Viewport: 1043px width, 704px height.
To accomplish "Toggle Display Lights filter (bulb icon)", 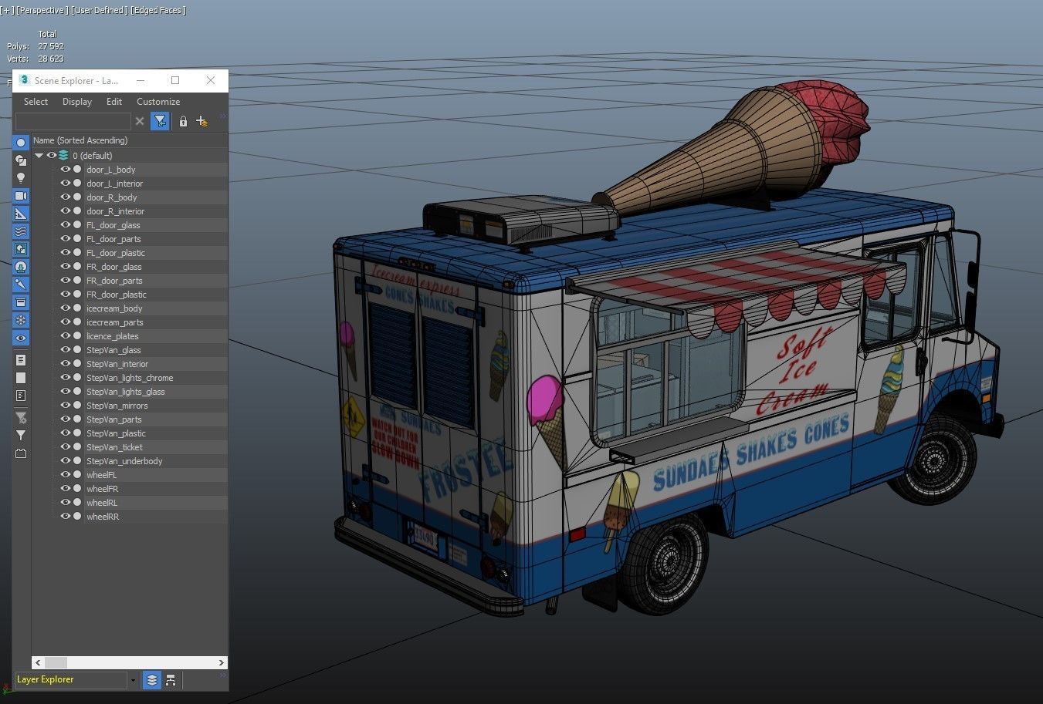I will 21,178.
